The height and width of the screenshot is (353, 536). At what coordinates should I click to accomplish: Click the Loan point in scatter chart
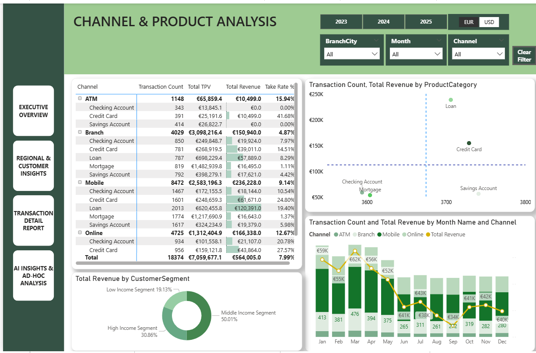coord(451,100)
